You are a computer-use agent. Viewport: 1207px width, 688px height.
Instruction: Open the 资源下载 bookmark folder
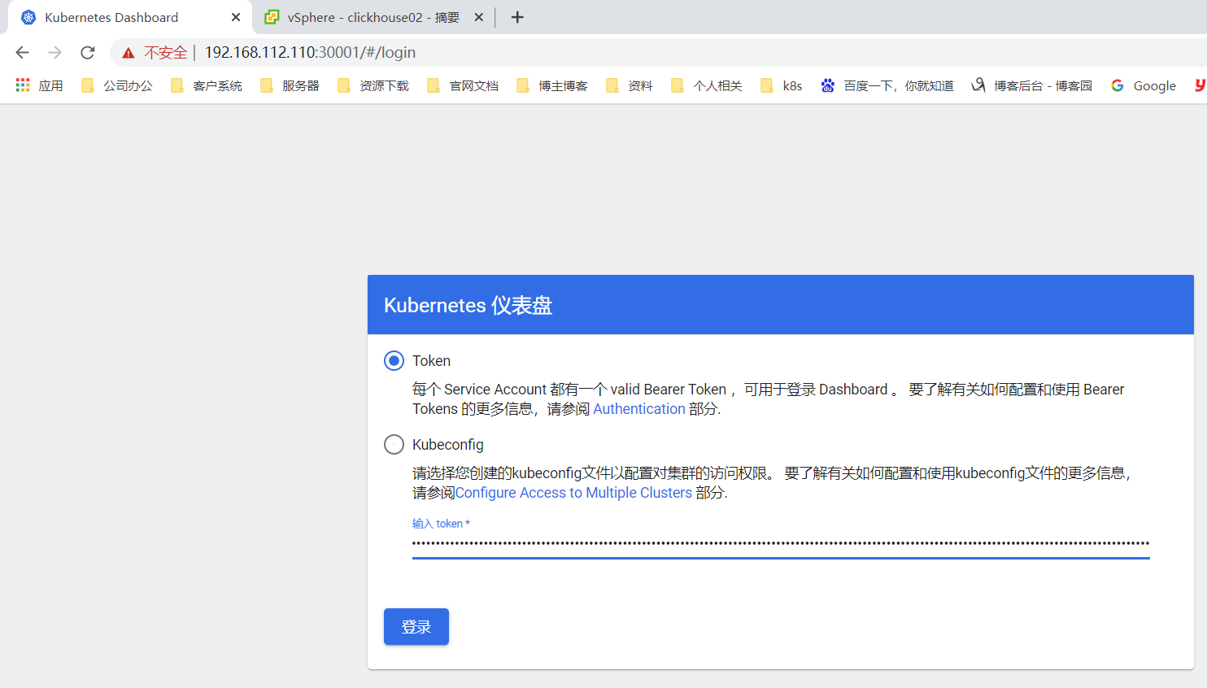click(373, 85)
